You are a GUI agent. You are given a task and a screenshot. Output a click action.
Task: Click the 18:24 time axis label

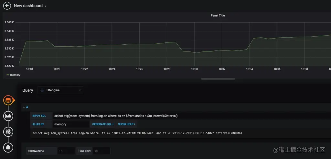click(x=112, y=69)
